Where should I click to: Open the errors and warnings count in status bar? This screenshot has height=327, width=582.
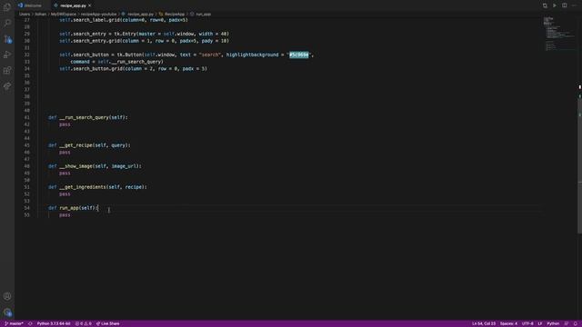click(x=84, y=323)
